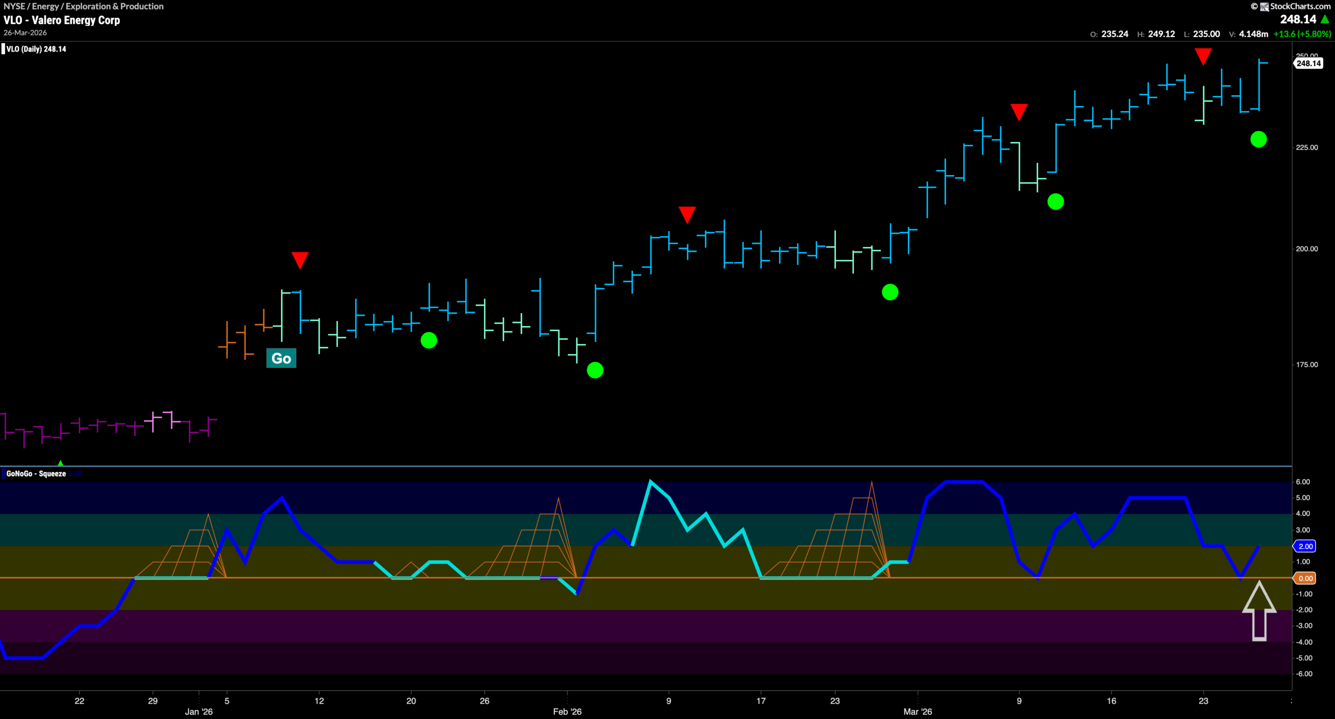1335x719 pixels.
Task: Click the 225.00 price axis label
Action: 1307,147
